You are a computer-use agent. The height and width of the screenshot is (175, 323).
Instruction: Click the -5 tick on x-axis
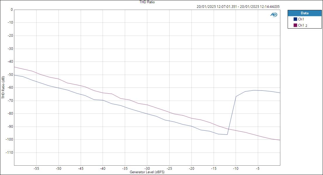point(258,168)
